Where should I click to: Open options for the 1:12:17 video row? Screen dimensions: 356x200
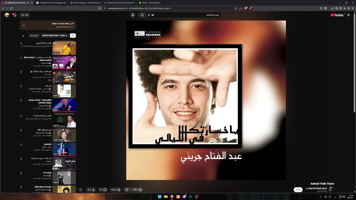(x=21, y=72)
